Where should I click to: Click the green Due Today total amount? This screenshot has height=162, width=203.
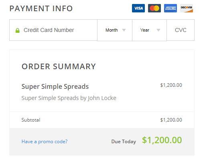[162, 140]
